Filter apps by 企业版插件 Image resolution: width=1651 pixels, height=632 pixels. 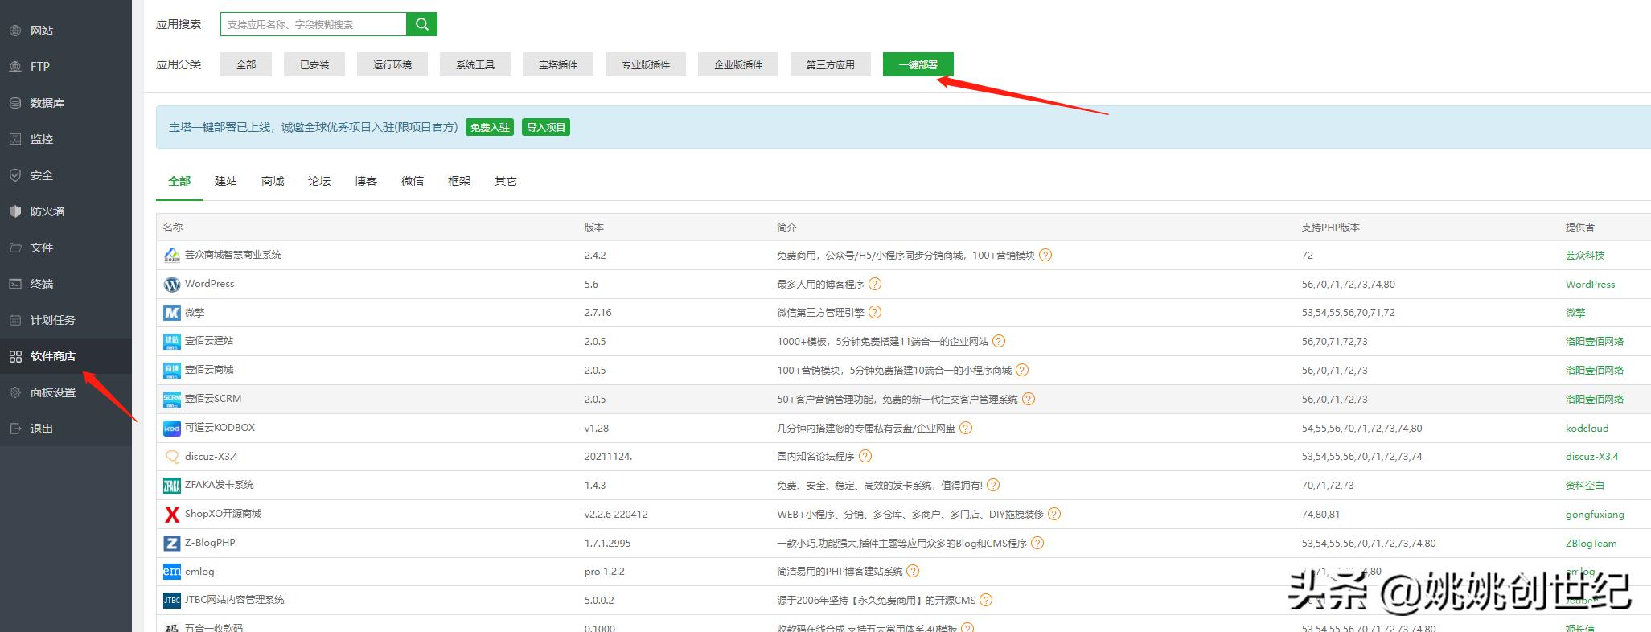(x=738, y=64)
